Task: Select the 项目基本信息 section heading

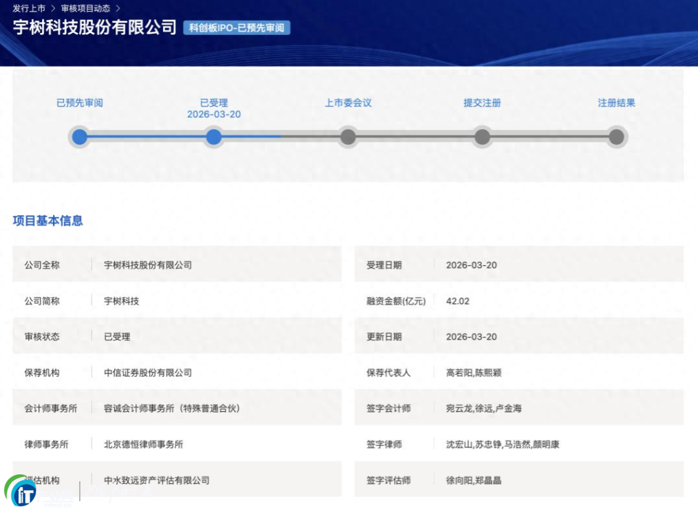Action: coord(47,221)
